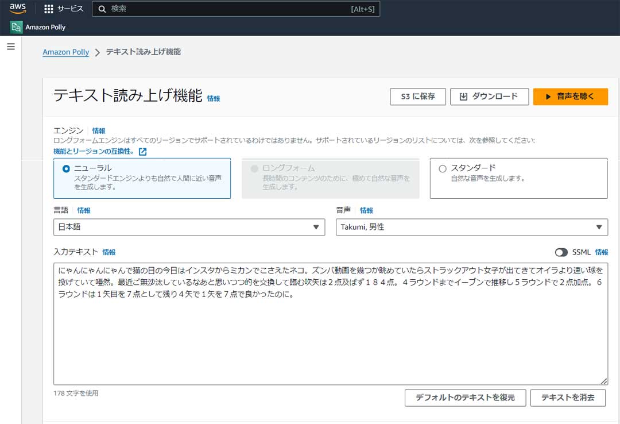Click the Amazon Polly service icon
620x424 pixels.
[16, 27]
